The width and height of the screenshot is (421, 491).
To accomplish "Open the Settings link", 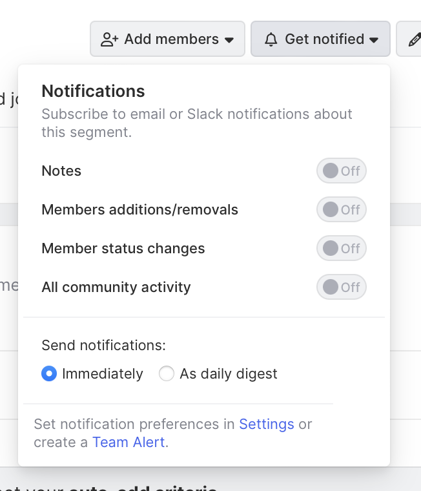I will point(266,424).
